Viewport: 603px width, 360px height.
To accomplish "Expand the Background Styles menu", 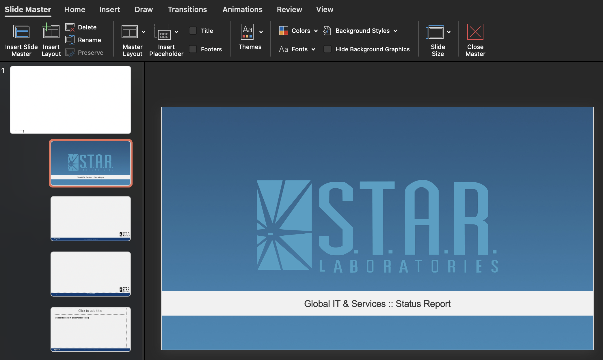I will (395, 31).
